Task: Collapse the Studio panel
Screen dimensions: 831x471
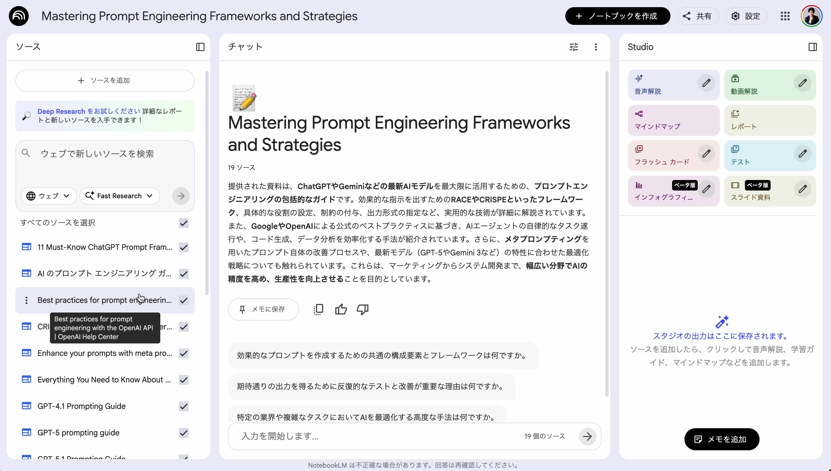Action: [x=813, y=47]
